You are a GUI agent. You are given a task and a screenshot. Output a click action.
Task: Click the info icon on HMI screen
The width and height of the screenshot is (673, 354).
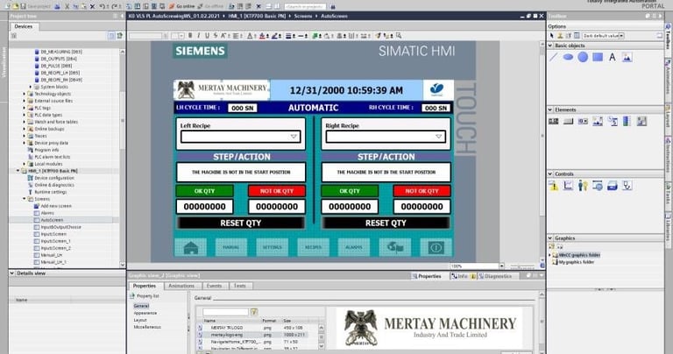tap(436, 248)
